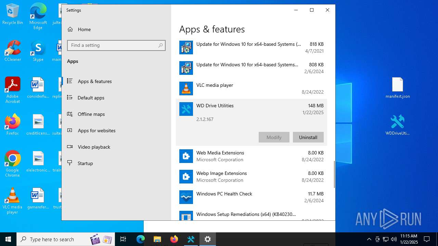Click the search magnifier in Find a setting
The image size is (438, 246).
coord(160,45)
